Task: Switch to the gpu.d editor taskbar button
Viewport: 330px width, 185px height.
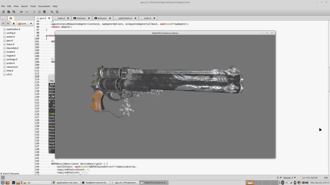Action: [124, 183]
